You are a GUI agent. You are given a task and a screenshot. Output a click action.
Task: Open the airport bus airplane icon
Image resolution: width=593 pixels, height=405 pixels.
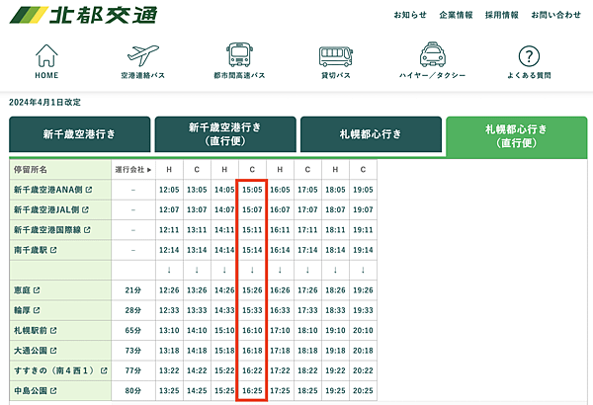143,55
